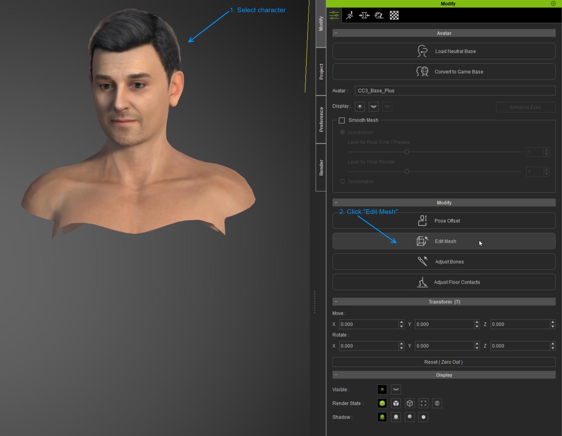The image size is (562, 436).
Task: Click the Move X value field
Action: pyautogui.click(x=369, y=324)
